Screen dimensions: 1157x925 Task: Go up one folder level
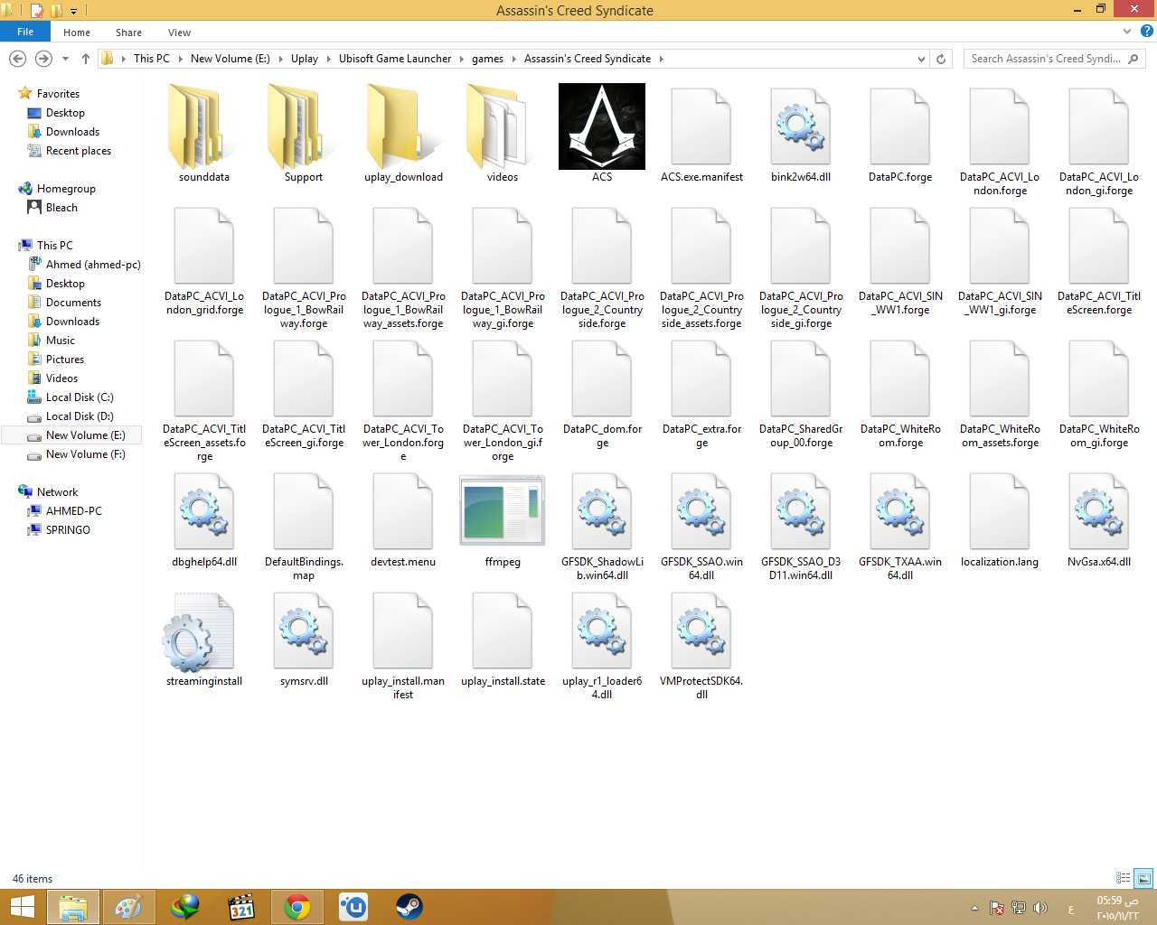(x=86, y=59)
